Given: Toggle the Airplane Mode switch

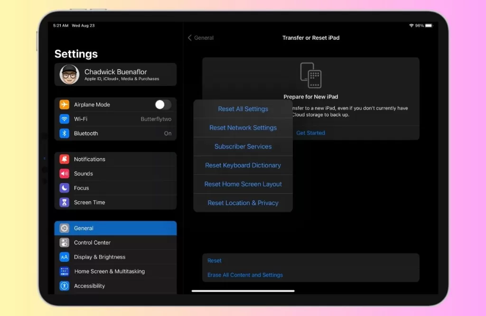Looking at the screenshot, I should (x=163, y=105).
